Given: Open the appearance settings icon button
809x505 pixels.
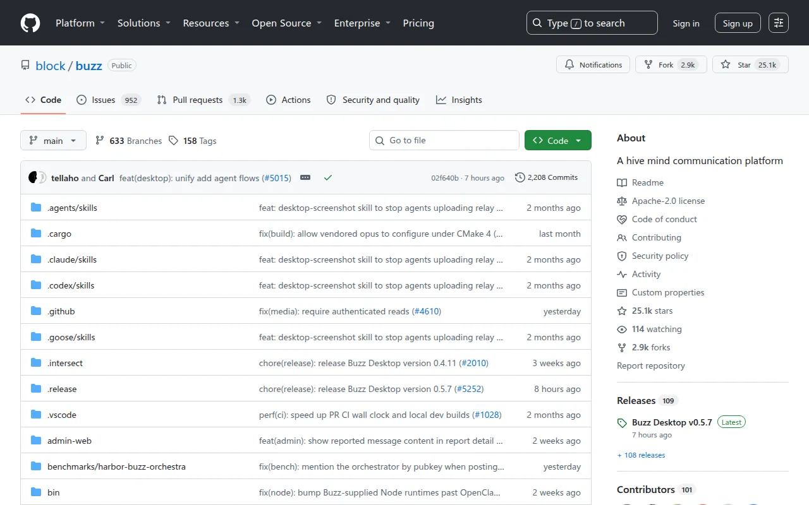Looking at the screenshot, I should click(779, 23).
